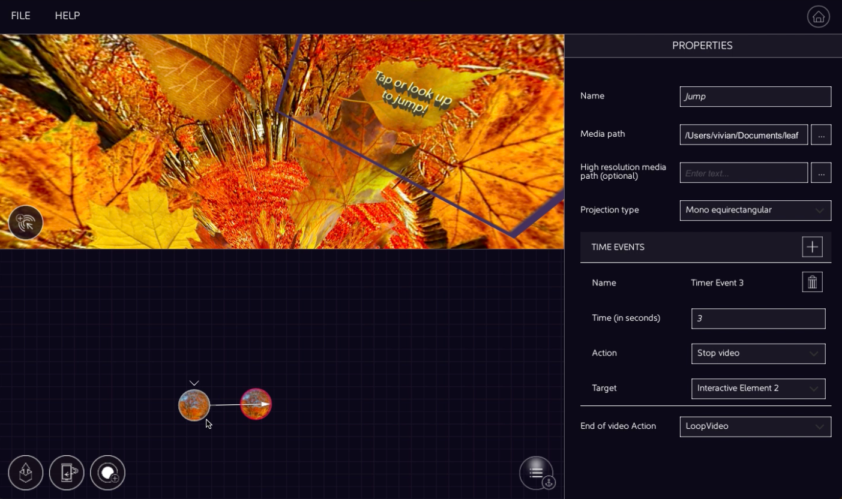Open the list anchor menu icon
This screenshot has height=499, width=842.
point(536,473)
